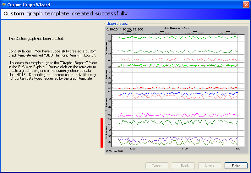The width and height of the screenshot is (251, 173).
Task: Click the Graph preview group label
Action: [x=117, y=24]
